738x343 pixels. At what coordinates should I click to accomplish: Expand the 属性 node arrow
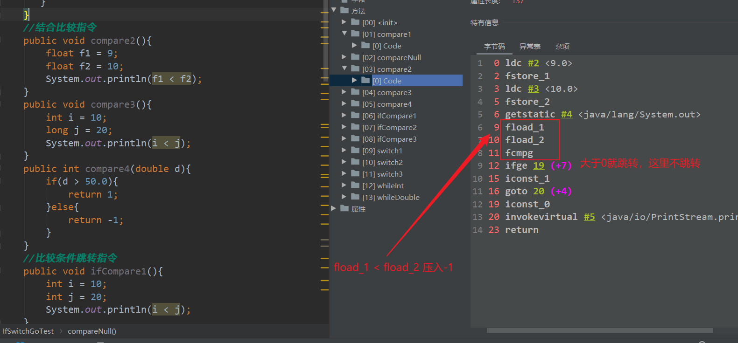pos(334,208)
